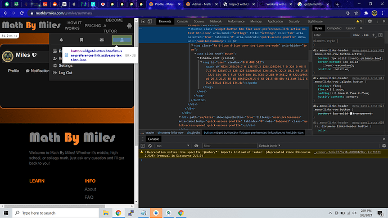Click div.menu-links-row in the breadcrumb

pos(170,133)
